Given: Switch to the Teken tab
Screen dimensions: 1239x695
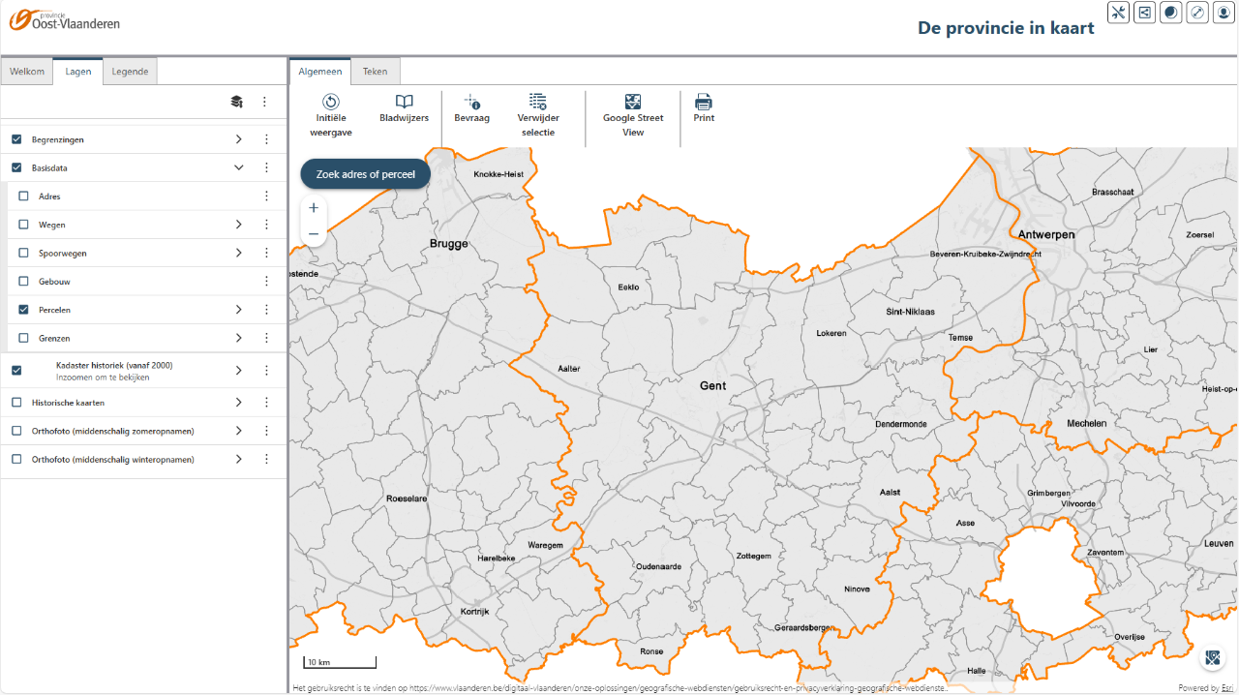Looking at the screenshot, I should [376, 72].
